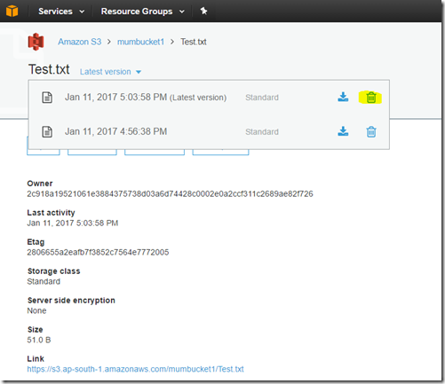
Task: Click the pin shortcut icon in the navbar
Action: pyautogui.click(x=203, y=11)
